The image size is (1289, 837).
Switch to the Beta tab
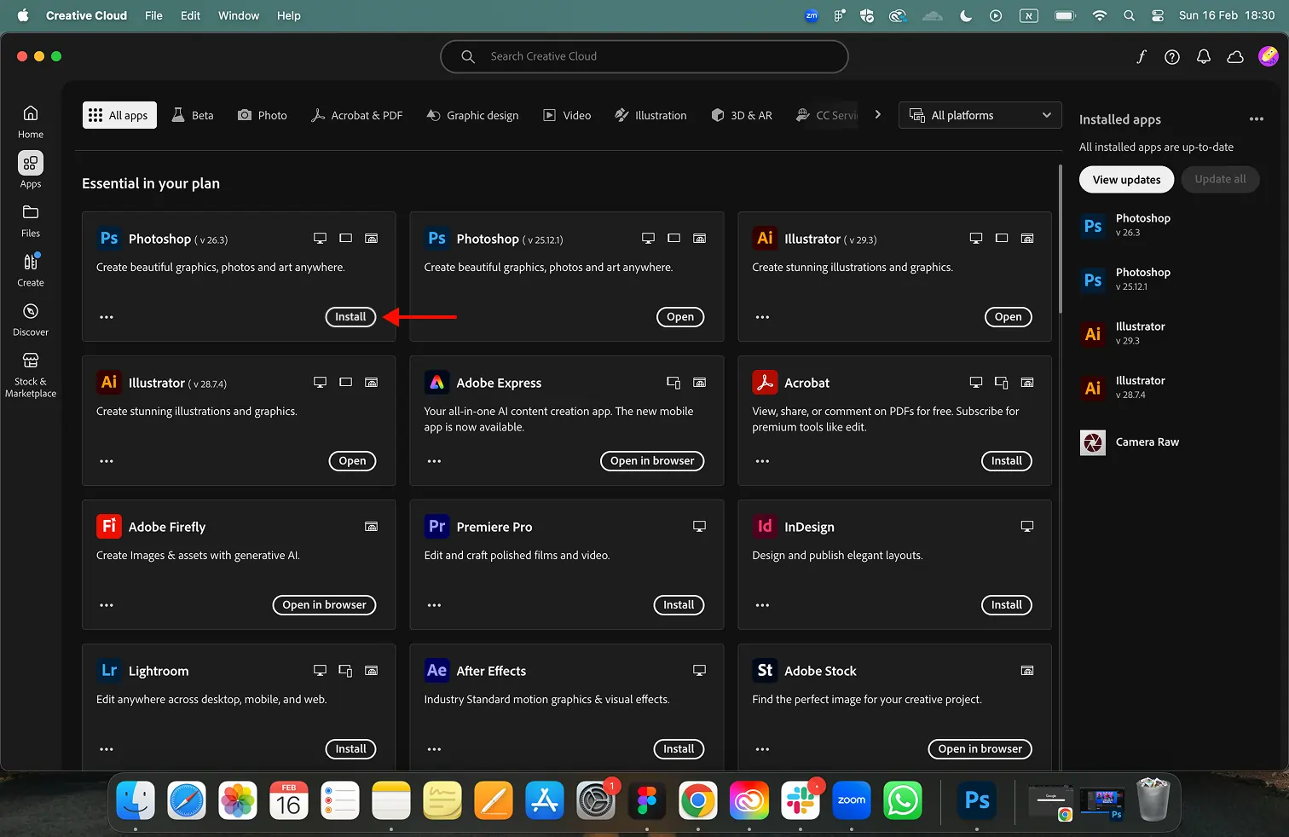click(193, 115)
